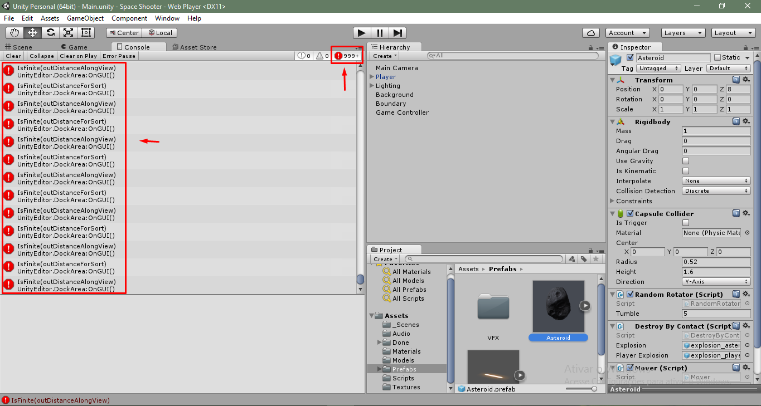Open Random Rotator gear menu
This screenshot has width=761, height=406.
[x=746, y=295]
